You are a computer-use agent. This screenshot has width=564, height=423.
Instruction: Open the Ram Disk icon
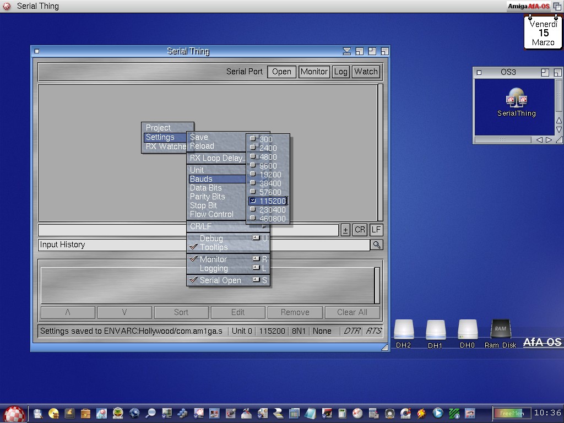[x=500, y=331]
